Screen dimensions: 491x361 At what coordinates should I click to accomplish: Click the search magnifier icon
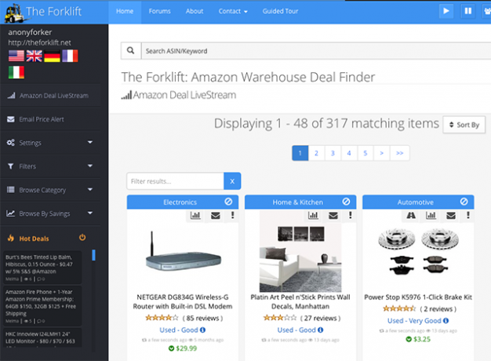[x=130, y=51]
